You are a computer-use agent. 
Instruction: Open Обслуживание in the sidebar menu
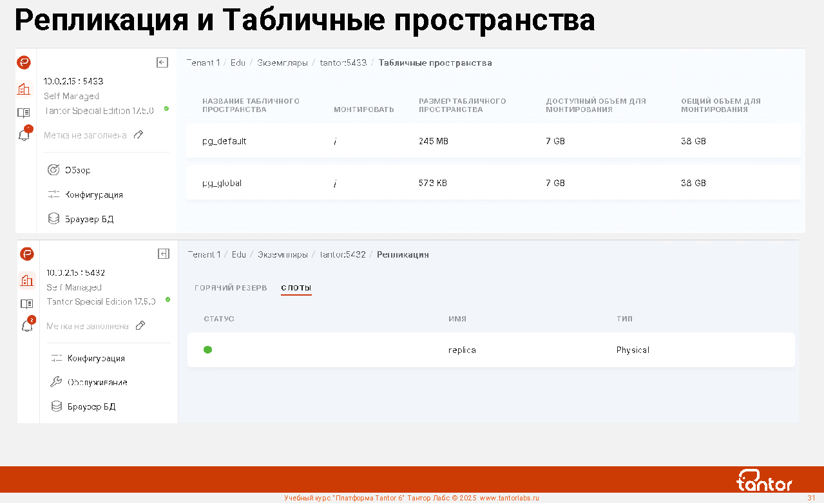coord(97,382)
